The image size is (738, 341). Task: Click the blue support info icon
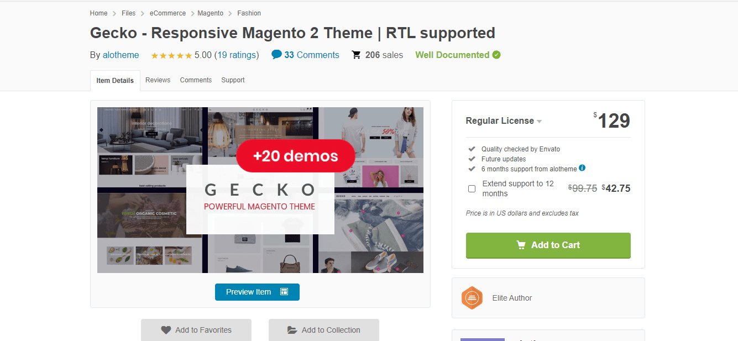click(x=582, y=168)
